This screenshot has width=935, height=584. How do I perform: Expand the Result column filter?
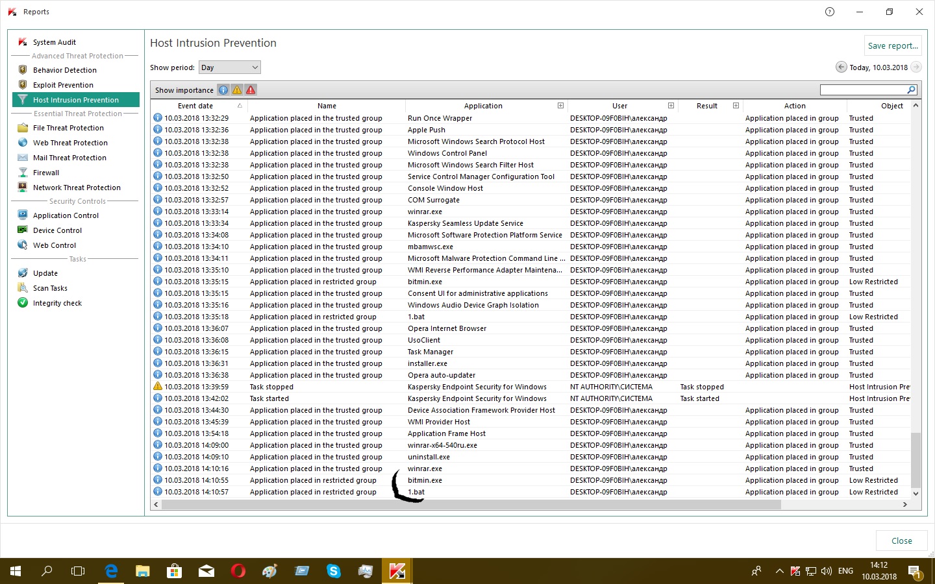tap(736, 105)
